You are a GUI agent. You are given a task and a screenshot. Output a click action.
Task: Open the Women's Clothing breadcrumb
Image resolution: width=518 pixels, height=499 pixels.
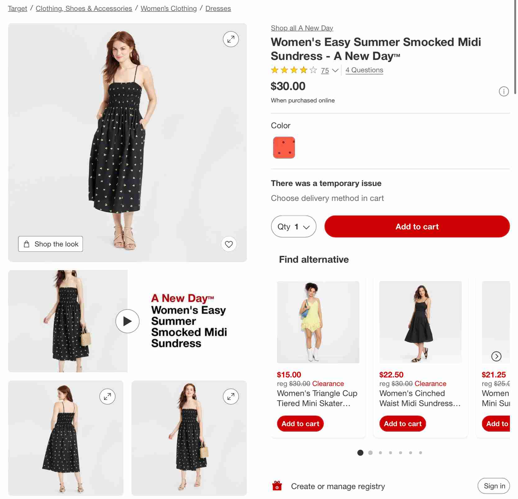click(x=169, y=8)
